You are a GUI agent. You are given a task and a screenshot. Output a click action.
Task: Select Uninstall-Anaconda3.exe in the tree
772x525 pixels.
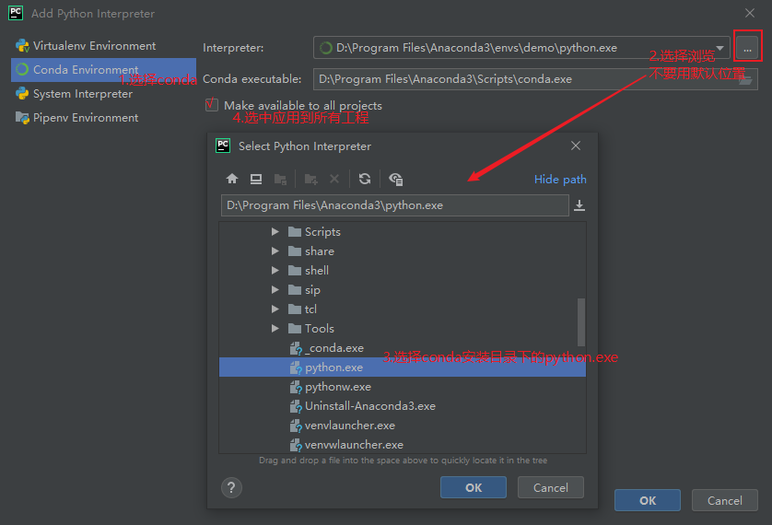[403, 406]
